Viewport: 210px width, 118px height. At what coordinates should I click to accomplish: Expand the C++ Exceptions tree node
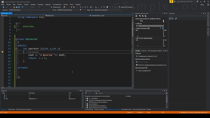pos(86,98)
